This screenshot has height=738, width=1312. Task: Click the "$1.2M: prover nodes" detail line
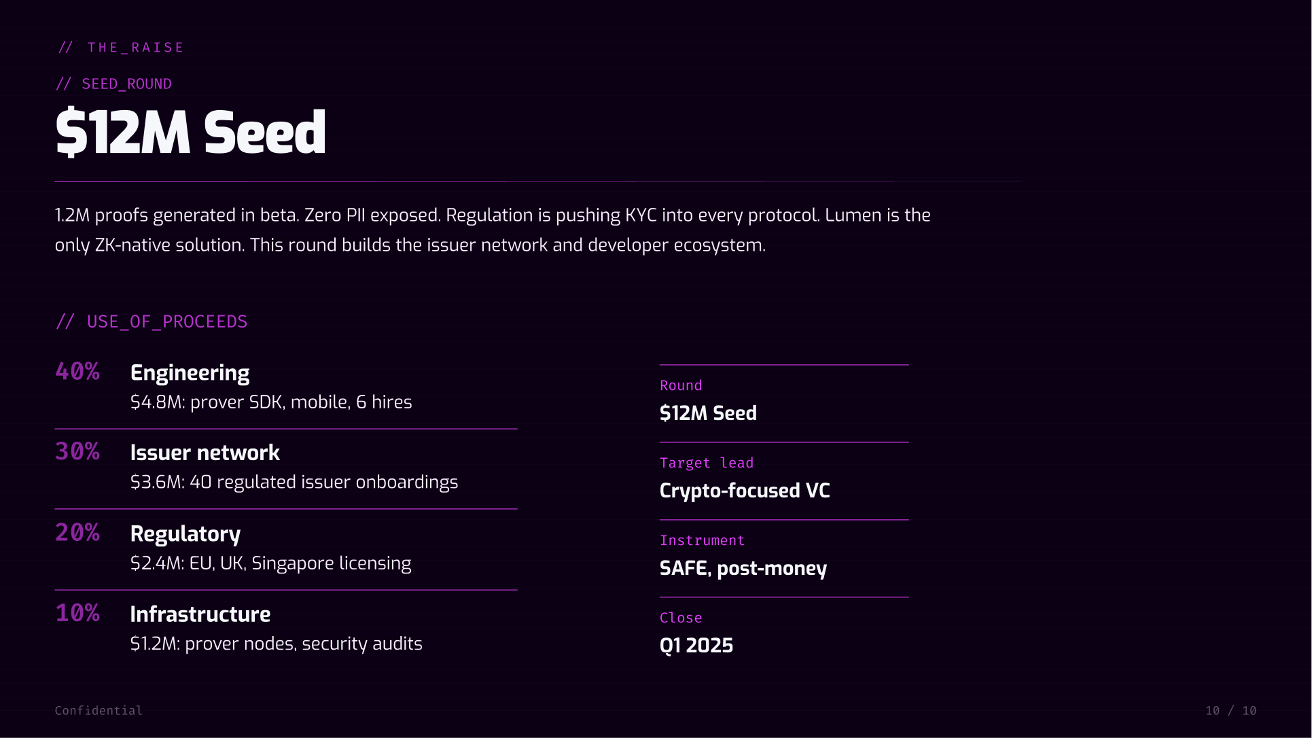click(276, 644)
